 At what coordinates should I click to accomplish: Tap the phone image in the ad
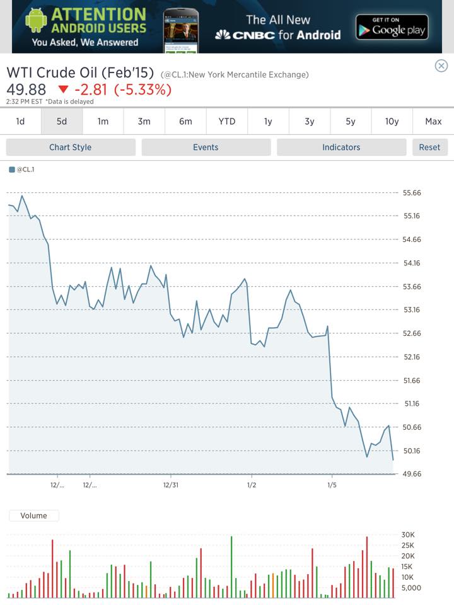tap(180, 28)
